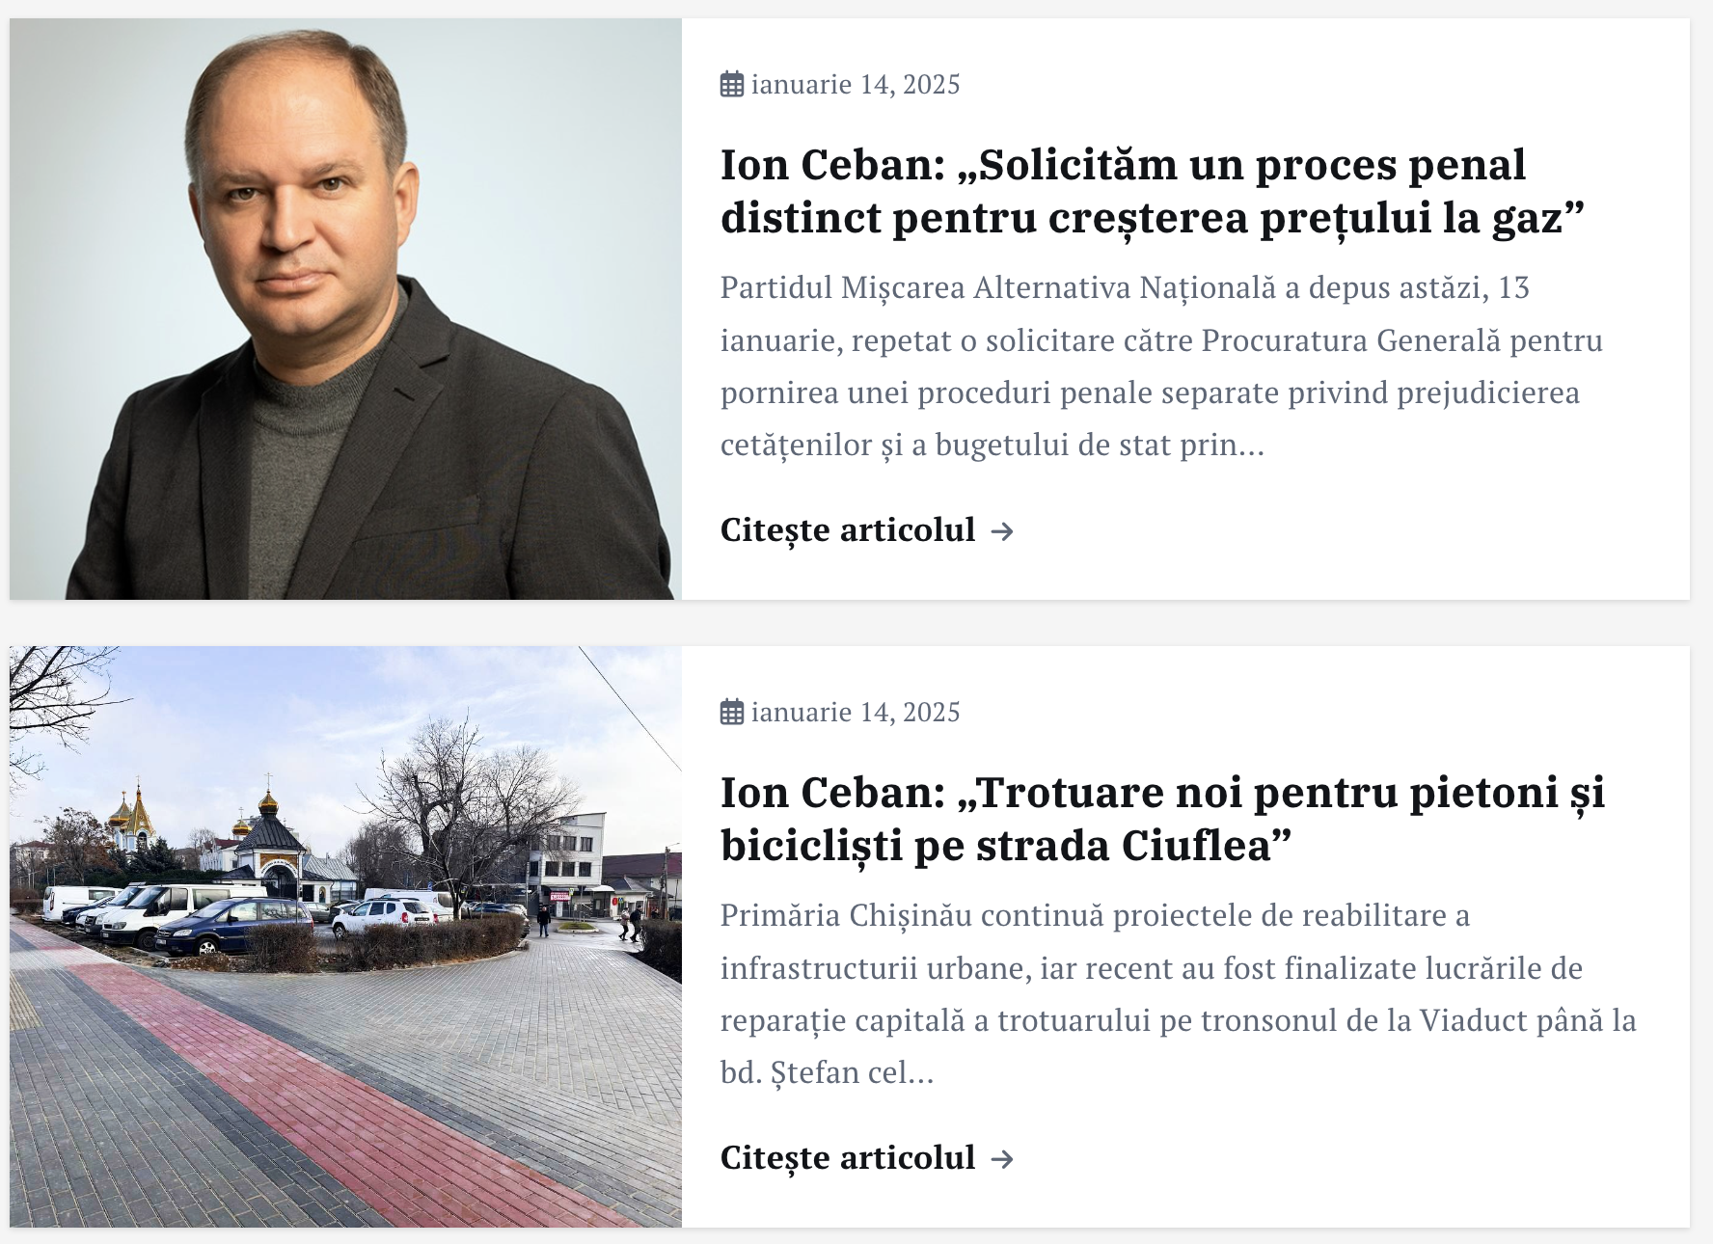Click calendar icon beside first article date
Screen dimensions: 1713x1244
(732, 85)
